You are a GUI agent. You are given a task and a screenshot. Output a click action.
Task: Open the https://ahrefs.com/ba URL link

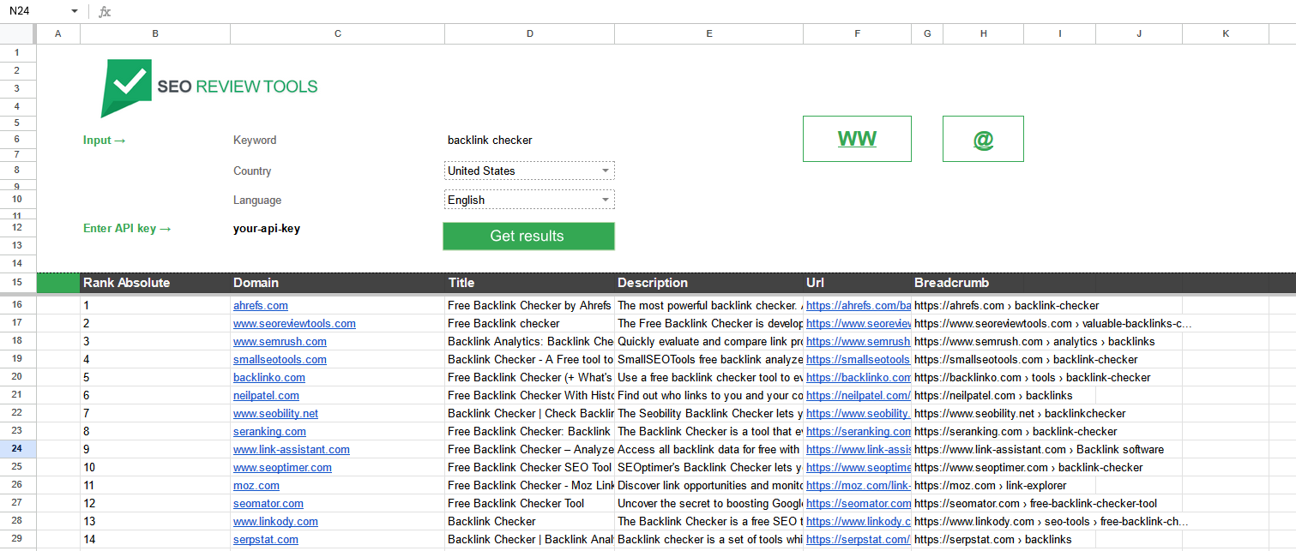tap(859, 305)
